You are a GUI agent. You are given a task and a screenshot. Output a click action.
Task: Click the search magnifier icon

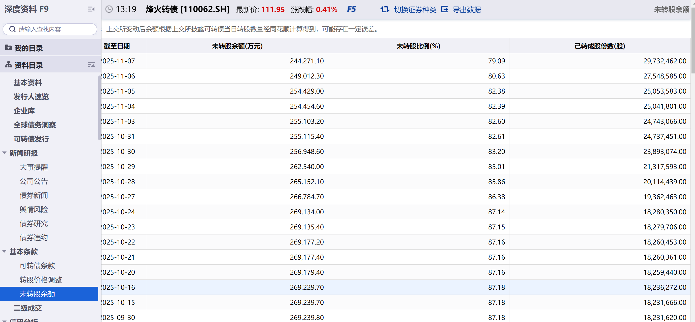12,29
